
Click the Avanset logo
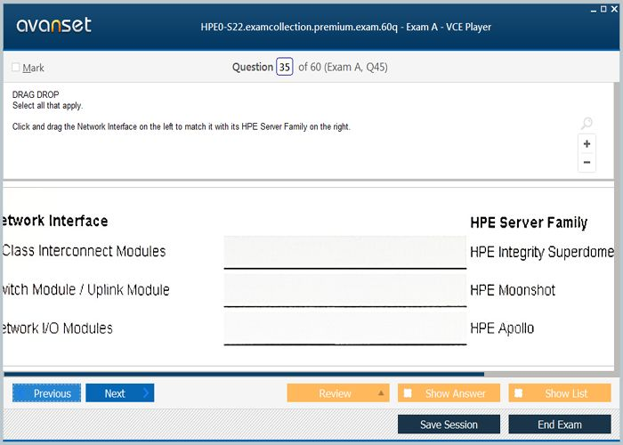pos(53,25)
